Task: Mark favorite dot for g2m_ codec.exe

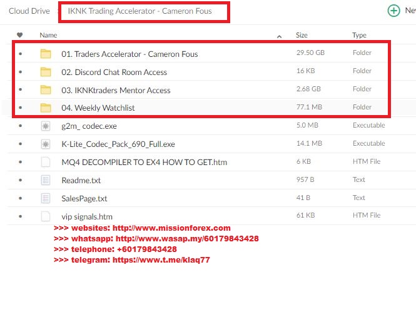Action: (21, 126)
